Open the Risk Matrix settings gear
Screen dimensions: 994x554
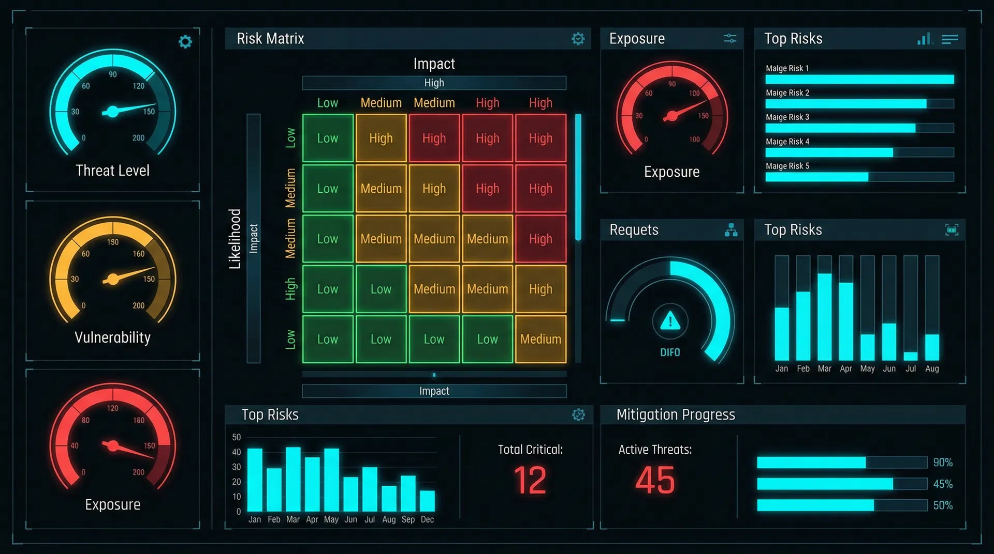[x=578, y=38]
